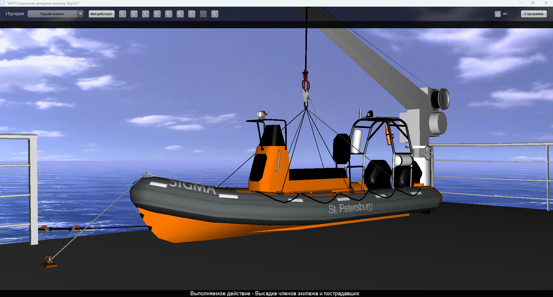Click the crane winch drum
This screenshot has width=553, height=297.
(x=440, y=99)
